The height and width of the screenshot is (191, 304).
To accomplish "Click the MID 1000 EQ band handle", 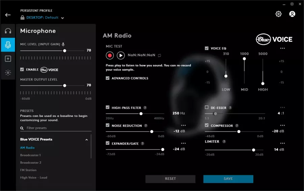I will 244,59.
